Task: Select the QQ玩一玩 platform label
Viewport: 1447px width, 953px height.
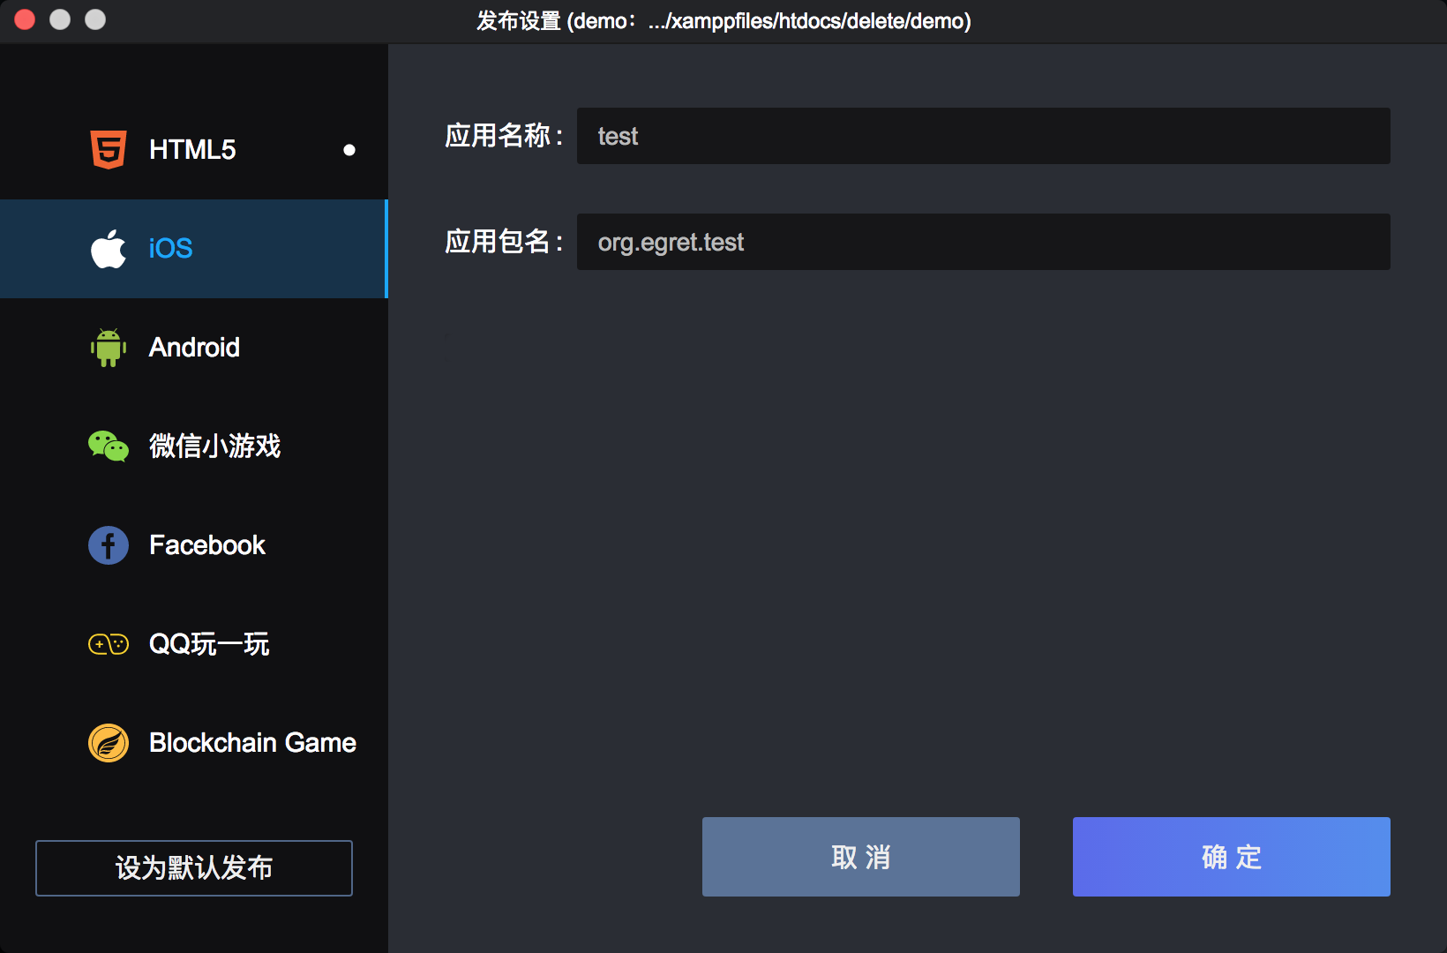Action: click(x=209, y=644)
